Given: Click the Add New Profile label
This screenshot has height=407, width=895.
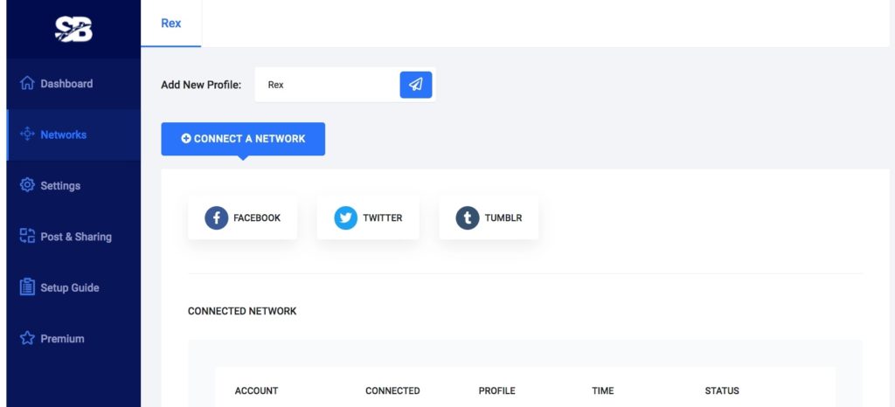Looking at the screenshot, I should click(x=201, y=85).
